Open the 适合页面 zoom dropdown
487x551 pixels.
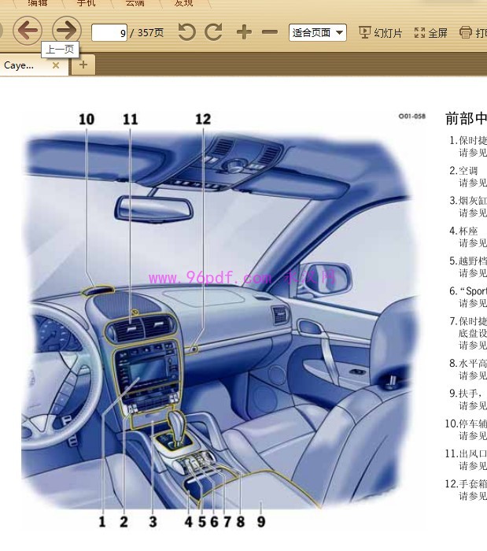[x=318, y=32]
